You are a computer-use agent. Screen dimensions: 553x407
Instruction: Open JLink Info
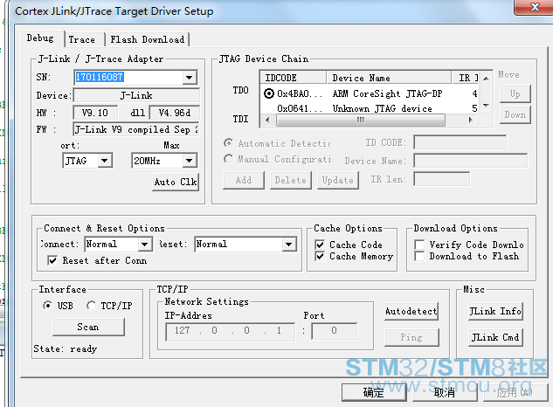pos(495,312)
